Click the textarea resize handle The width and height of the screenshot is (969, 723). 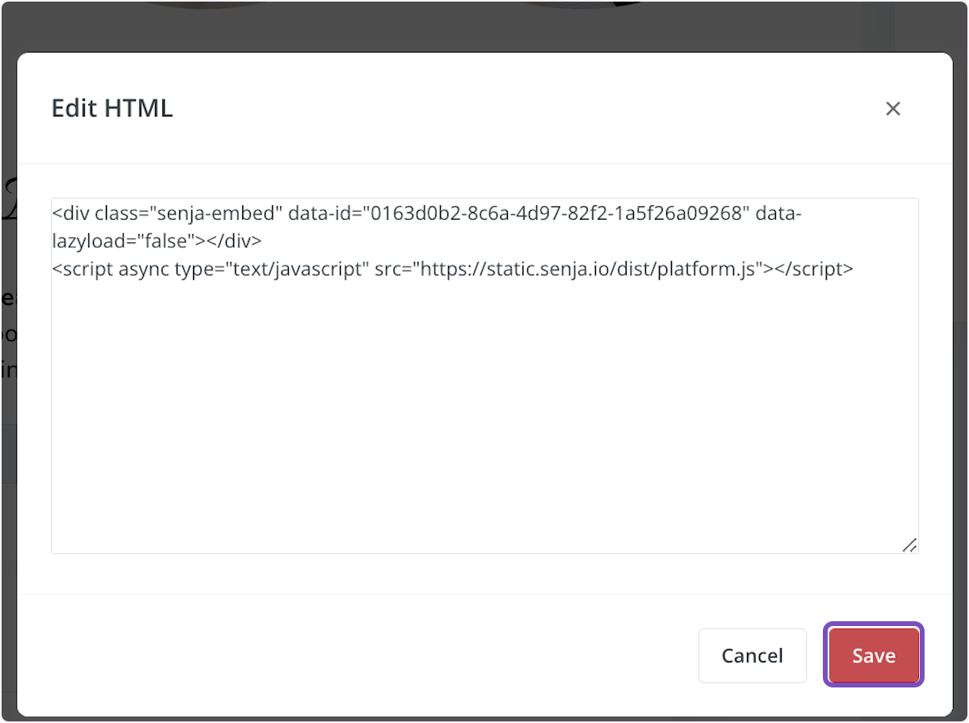pyautogui.click(x=909, y=545)
